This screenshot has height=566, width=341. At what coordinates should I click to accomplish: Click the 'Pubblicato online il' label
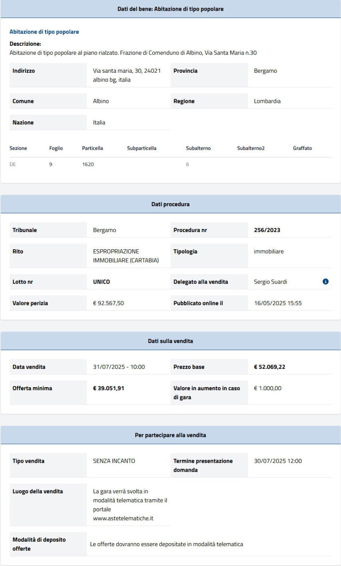[x=198, y=303]
